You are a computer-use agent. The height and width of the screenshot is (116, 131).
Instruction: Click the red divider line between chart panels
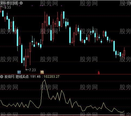coord(65,74)
